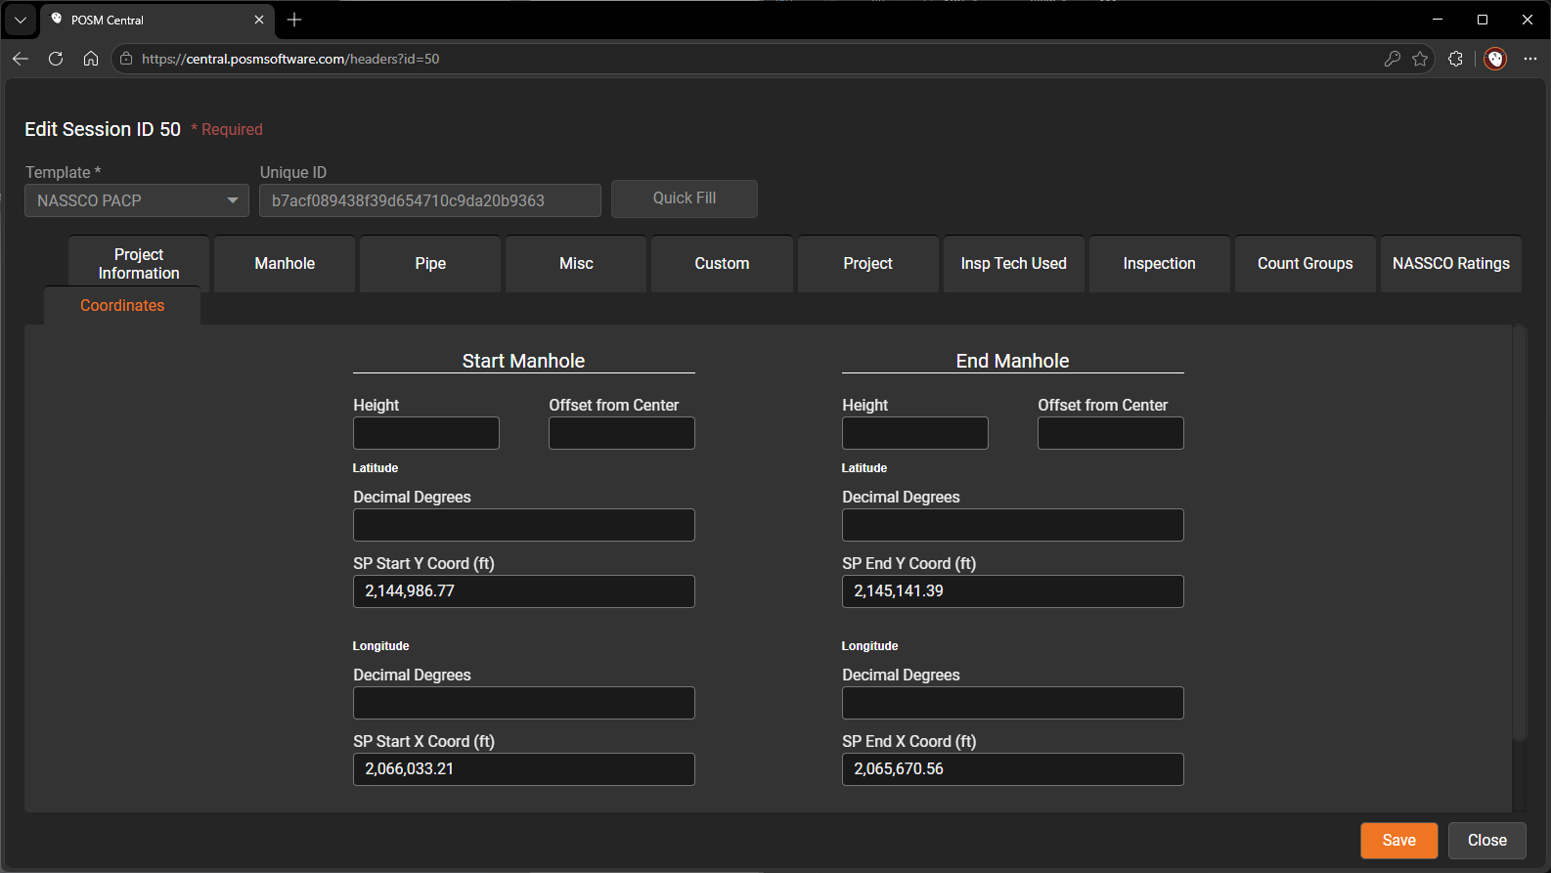1551x873 pixels.
Task: Switch to the Project tab
Action: (868, 264)
